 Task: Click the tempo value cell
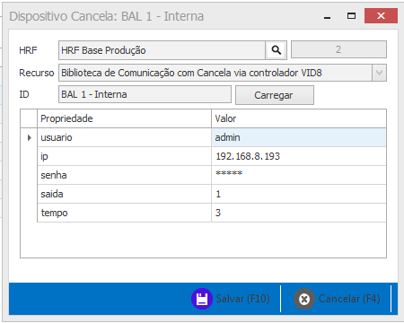pyautogui.click(x=299, y=213)
